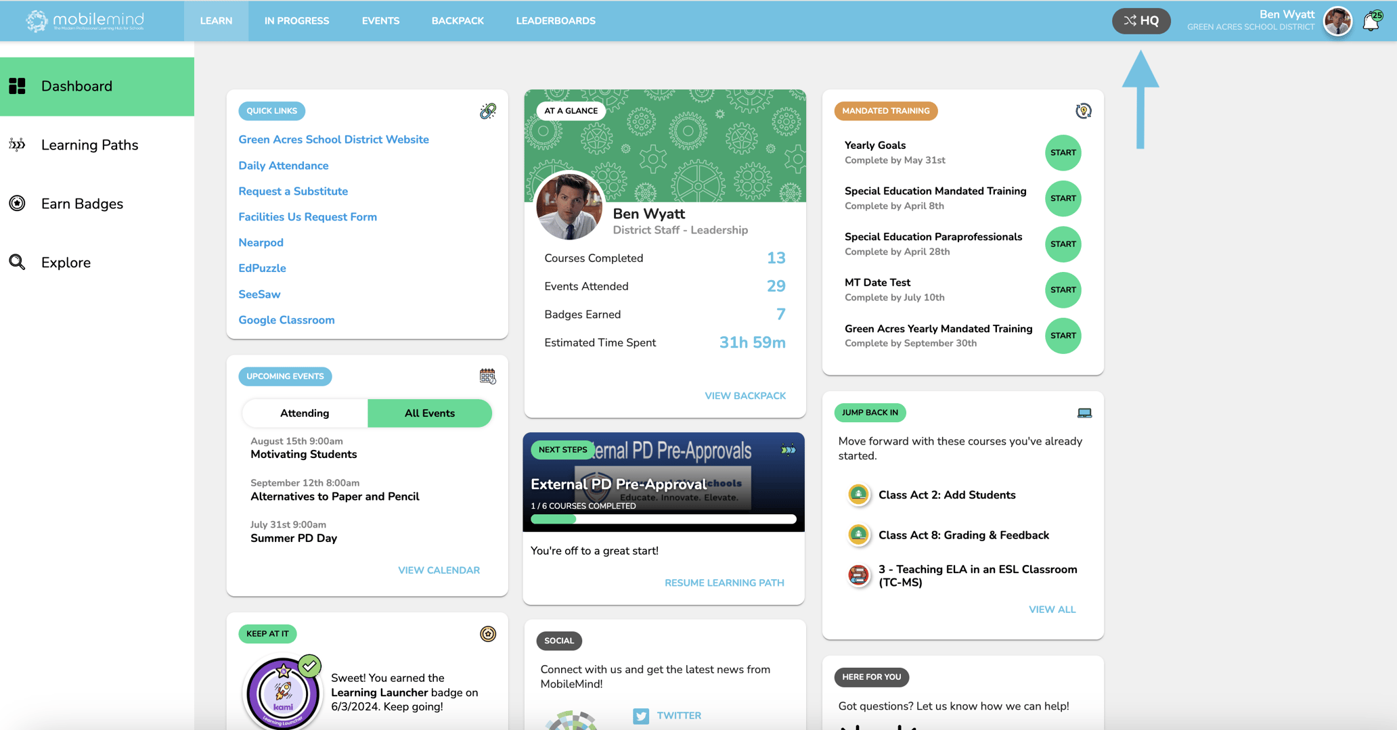Open the Motivating Students event
1397x730 pixels.
pyautogui.click(x=303, y=455)
